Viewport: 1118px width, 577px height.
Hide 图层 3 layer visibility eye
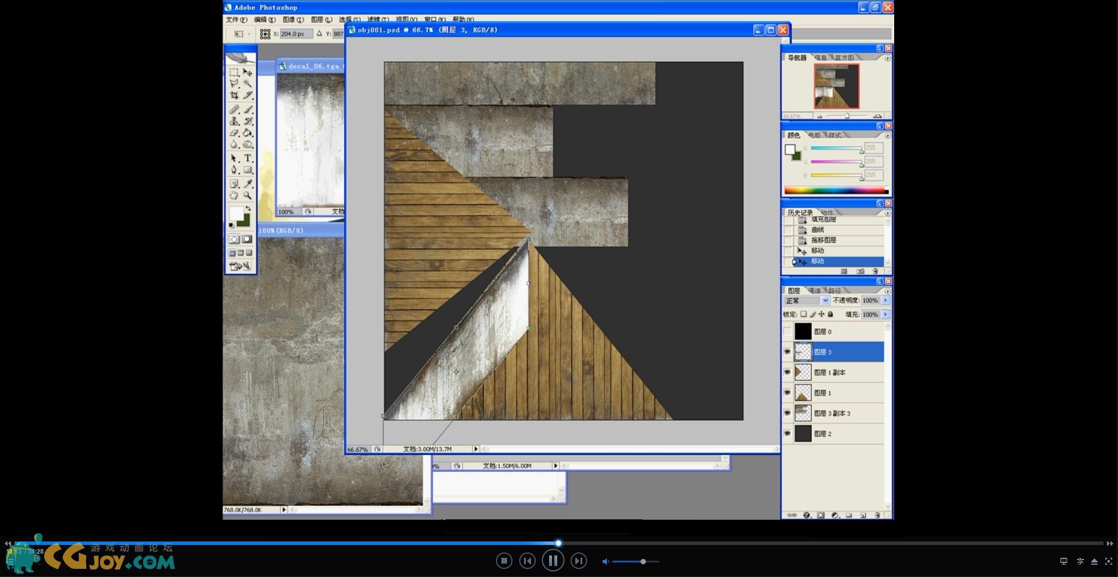787,352
